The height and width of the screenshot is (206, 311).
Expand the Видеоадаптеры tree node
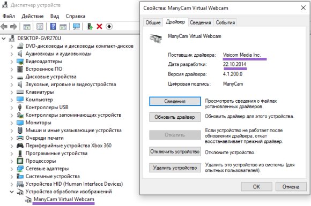(x=12, y=62)
